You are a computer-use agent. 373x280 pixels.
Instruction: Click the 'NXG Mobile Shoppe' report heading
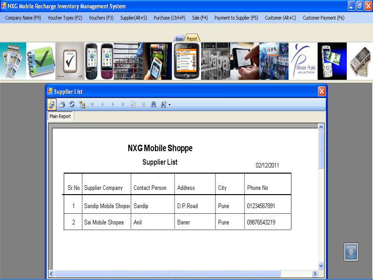pos(160,148)
